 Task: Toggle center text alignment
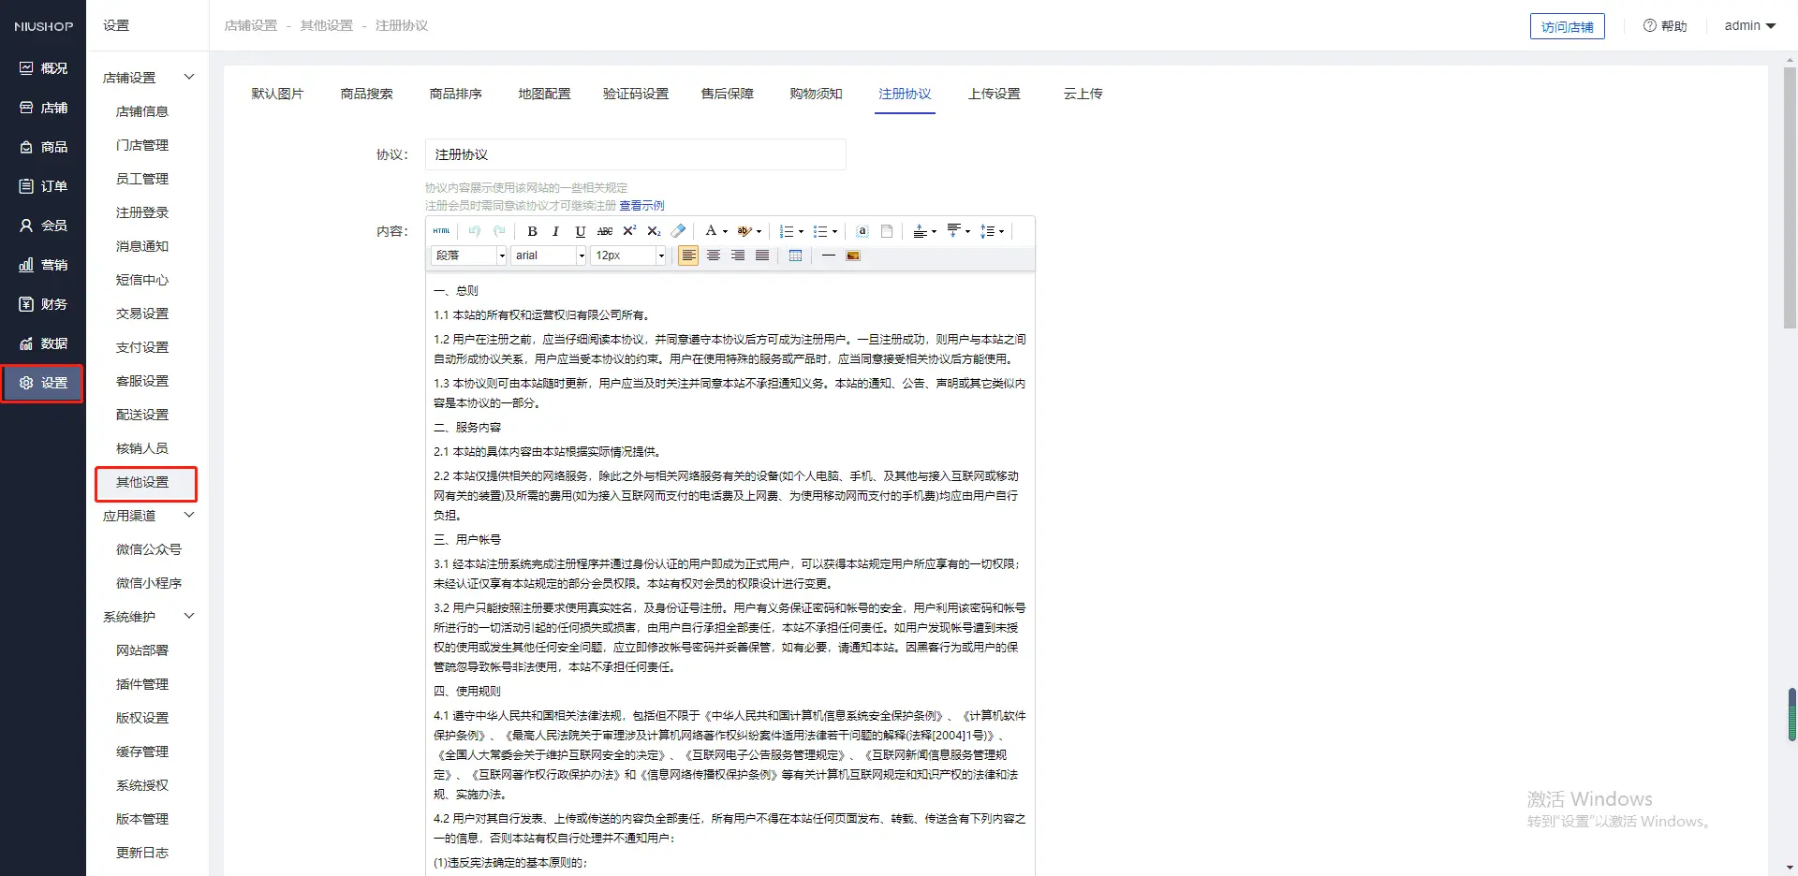(714, 255)
